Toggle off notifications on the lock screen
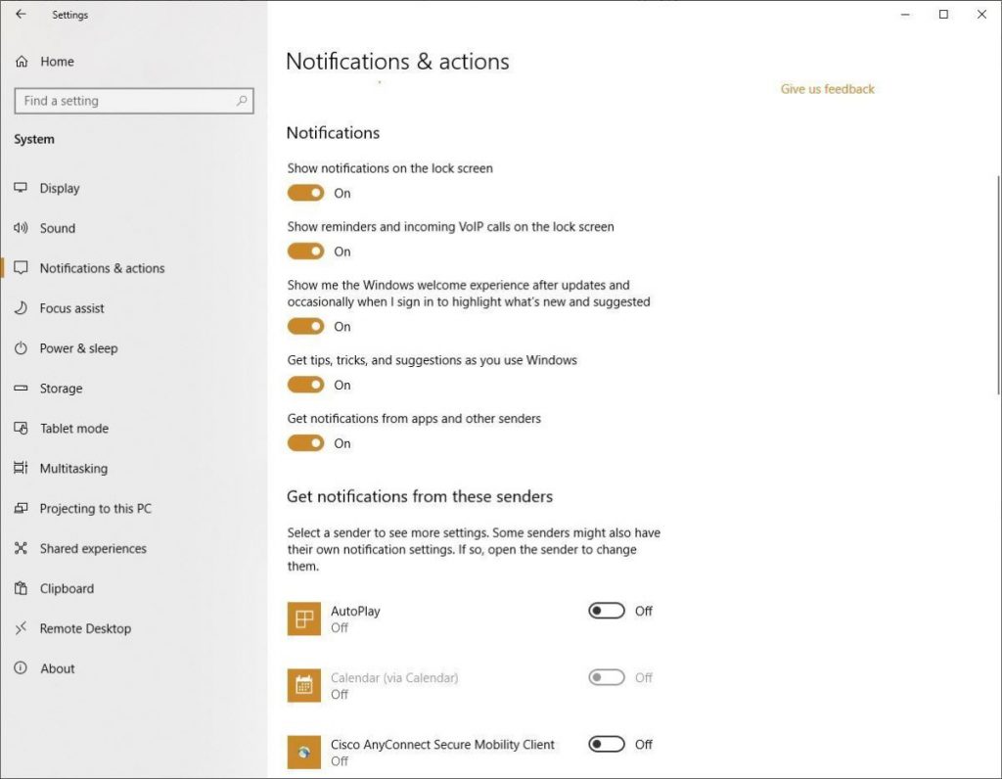The image size is (1002, 779). tap(304, 193)
